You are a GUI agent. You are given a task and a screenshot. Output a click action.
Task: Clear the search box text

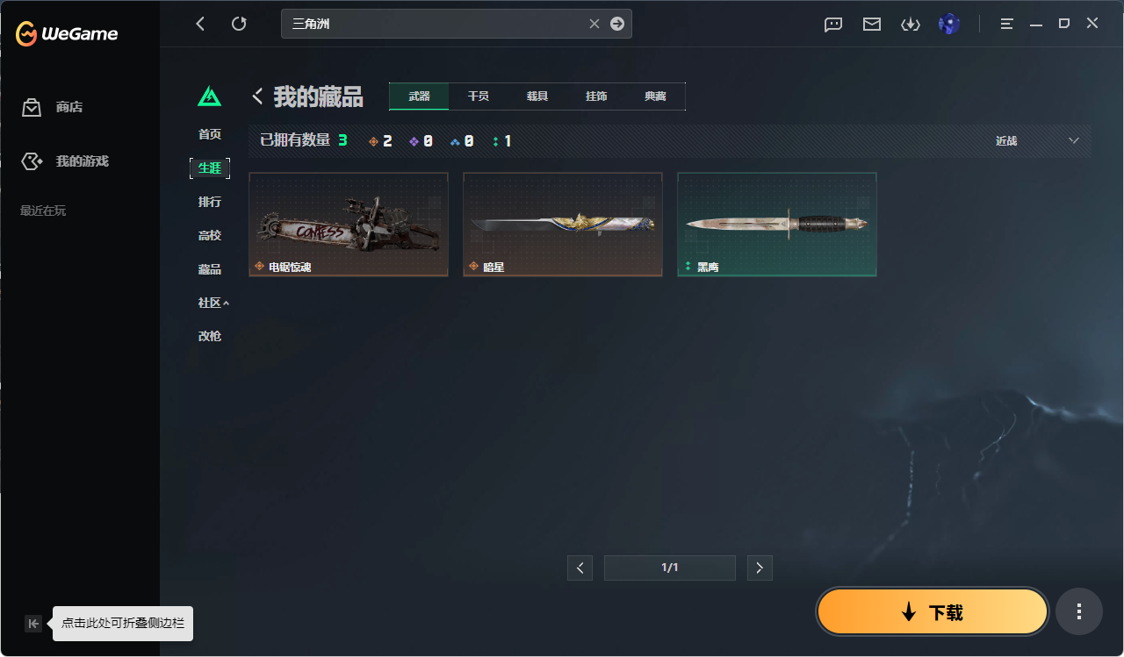pos(594,24)
